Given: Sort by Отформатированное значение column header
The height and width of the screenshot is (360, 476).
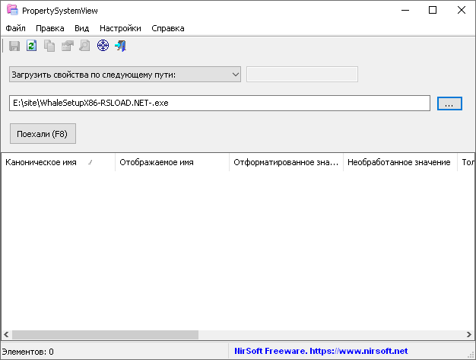Looking at the screenshot, I should coord(286,163).
